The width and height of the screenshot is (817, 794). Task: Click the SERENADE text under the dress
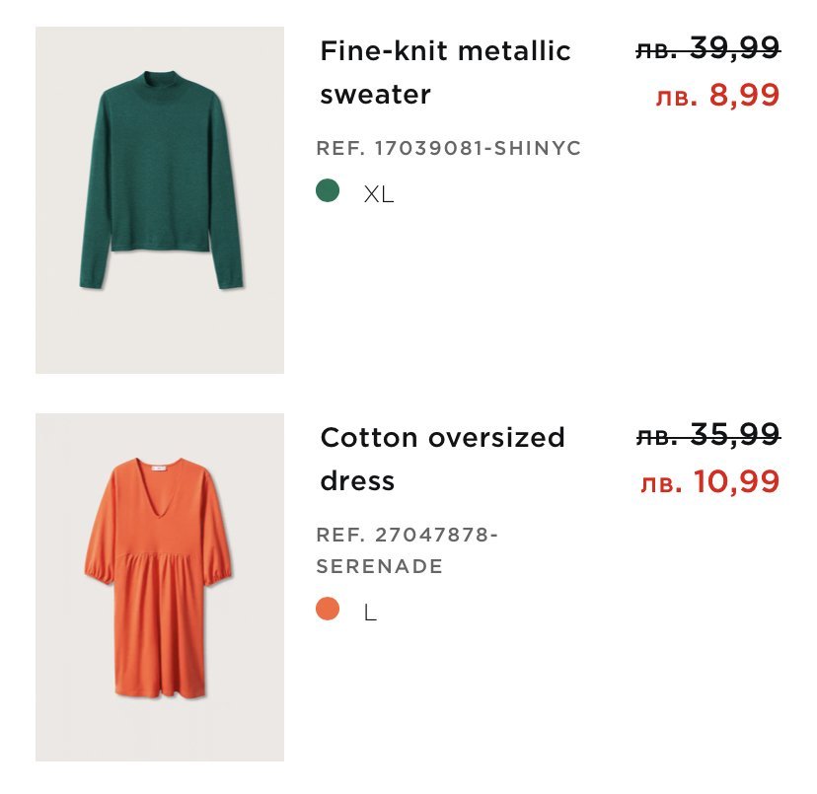click(380, 567)
